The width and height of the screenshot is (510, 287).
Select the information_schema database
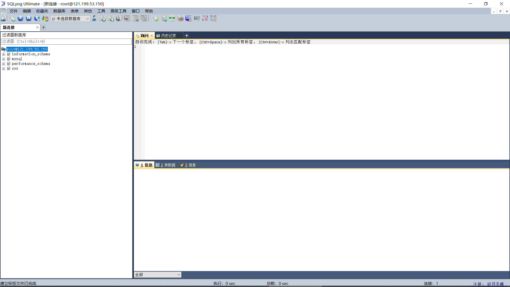(x=31, y=54)
